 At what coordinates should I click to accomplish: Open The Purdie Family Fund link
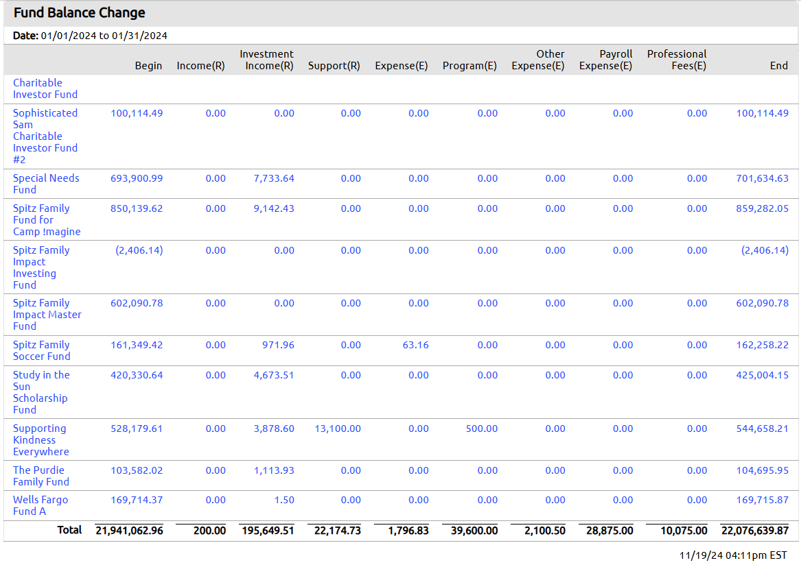(41, 476)
